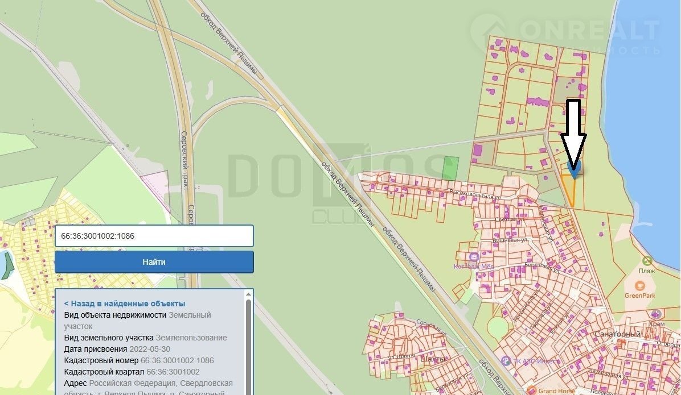Click the cadastral number search field
Image resolution: width=681 pixels, height=395 pixels.
(x=154, y=236)
